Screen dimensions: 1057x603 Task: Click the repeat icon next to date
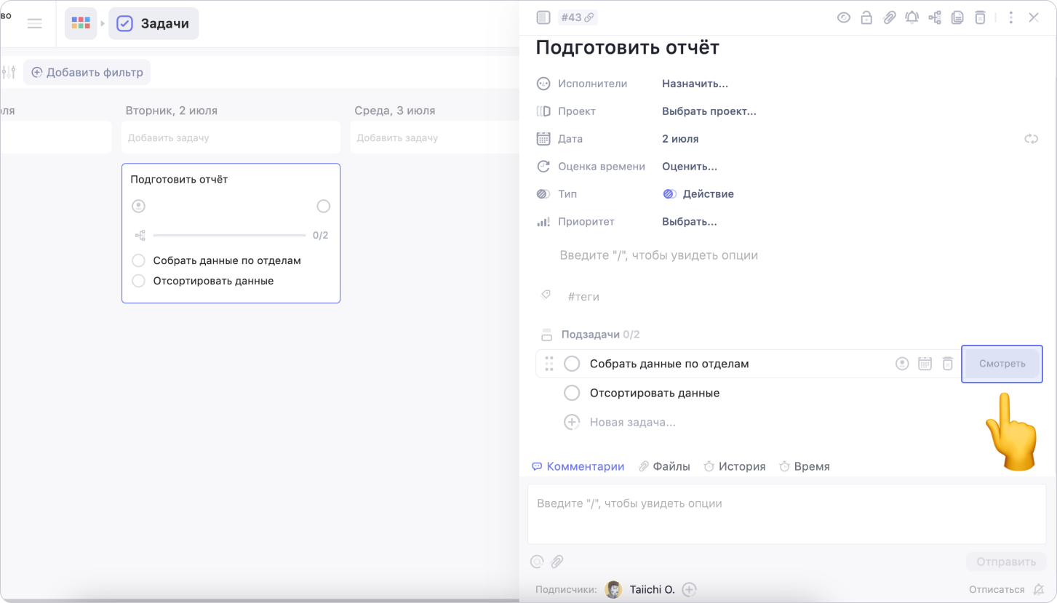click(x=1031, y=139)
